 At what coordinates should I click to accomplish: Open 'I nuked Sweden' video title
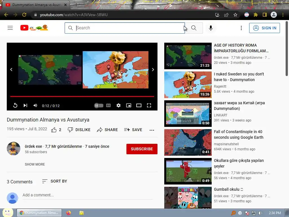point(239,77)
